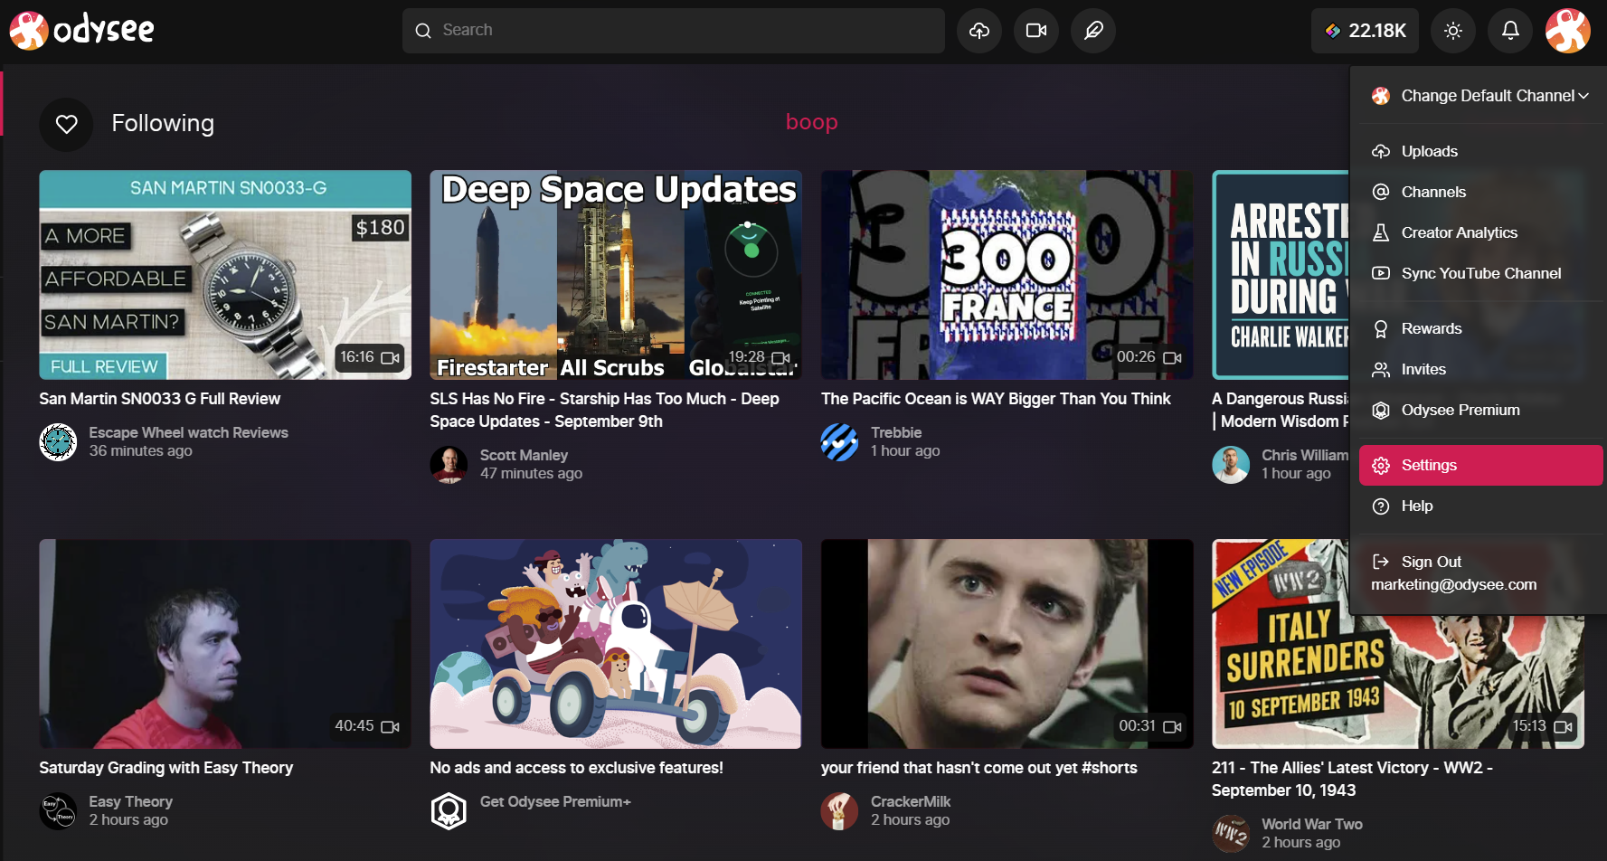
Task: Open the Odysee Premium promo thumbnail
Action: pos(616,644)
